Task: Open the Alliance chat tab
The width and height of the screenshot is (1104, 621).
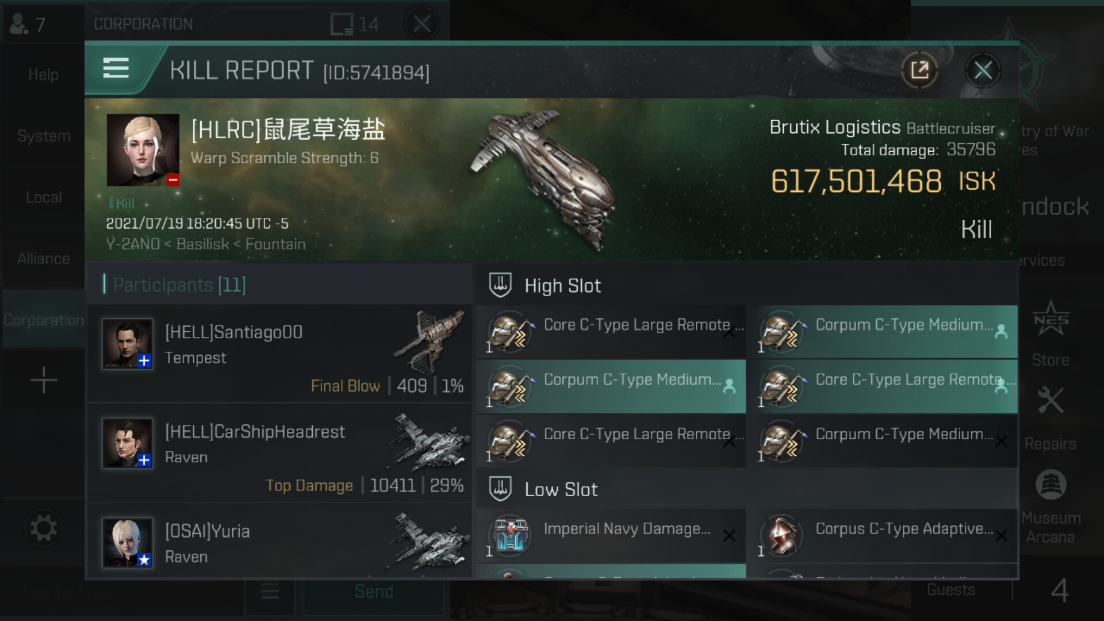Action: pyautogui.click(x=44, y=259)
